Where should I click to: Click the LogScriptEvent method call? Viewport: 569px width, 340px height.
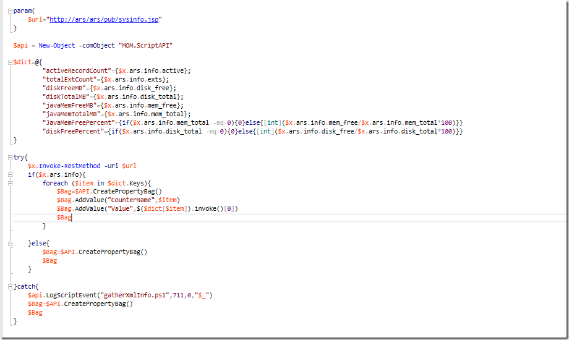pos(71,295)
